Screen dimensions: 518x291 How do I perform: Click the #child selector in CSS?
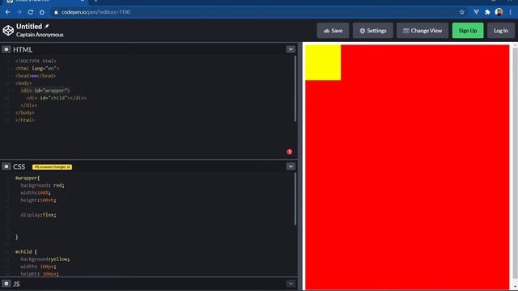click(x=23, y=251)
